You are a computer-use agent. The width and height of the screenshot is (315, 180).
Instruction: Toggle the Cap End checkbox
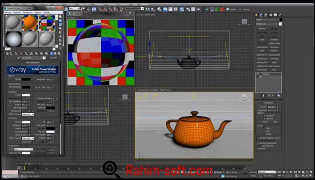coord(264,119)
